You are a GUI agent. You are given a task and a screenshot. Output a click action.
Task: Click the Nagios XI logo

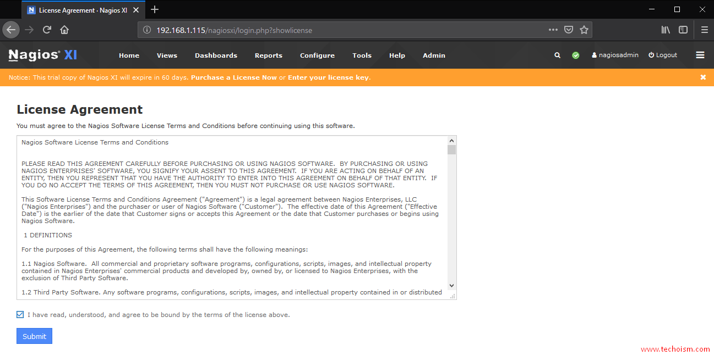coord(43,55)
